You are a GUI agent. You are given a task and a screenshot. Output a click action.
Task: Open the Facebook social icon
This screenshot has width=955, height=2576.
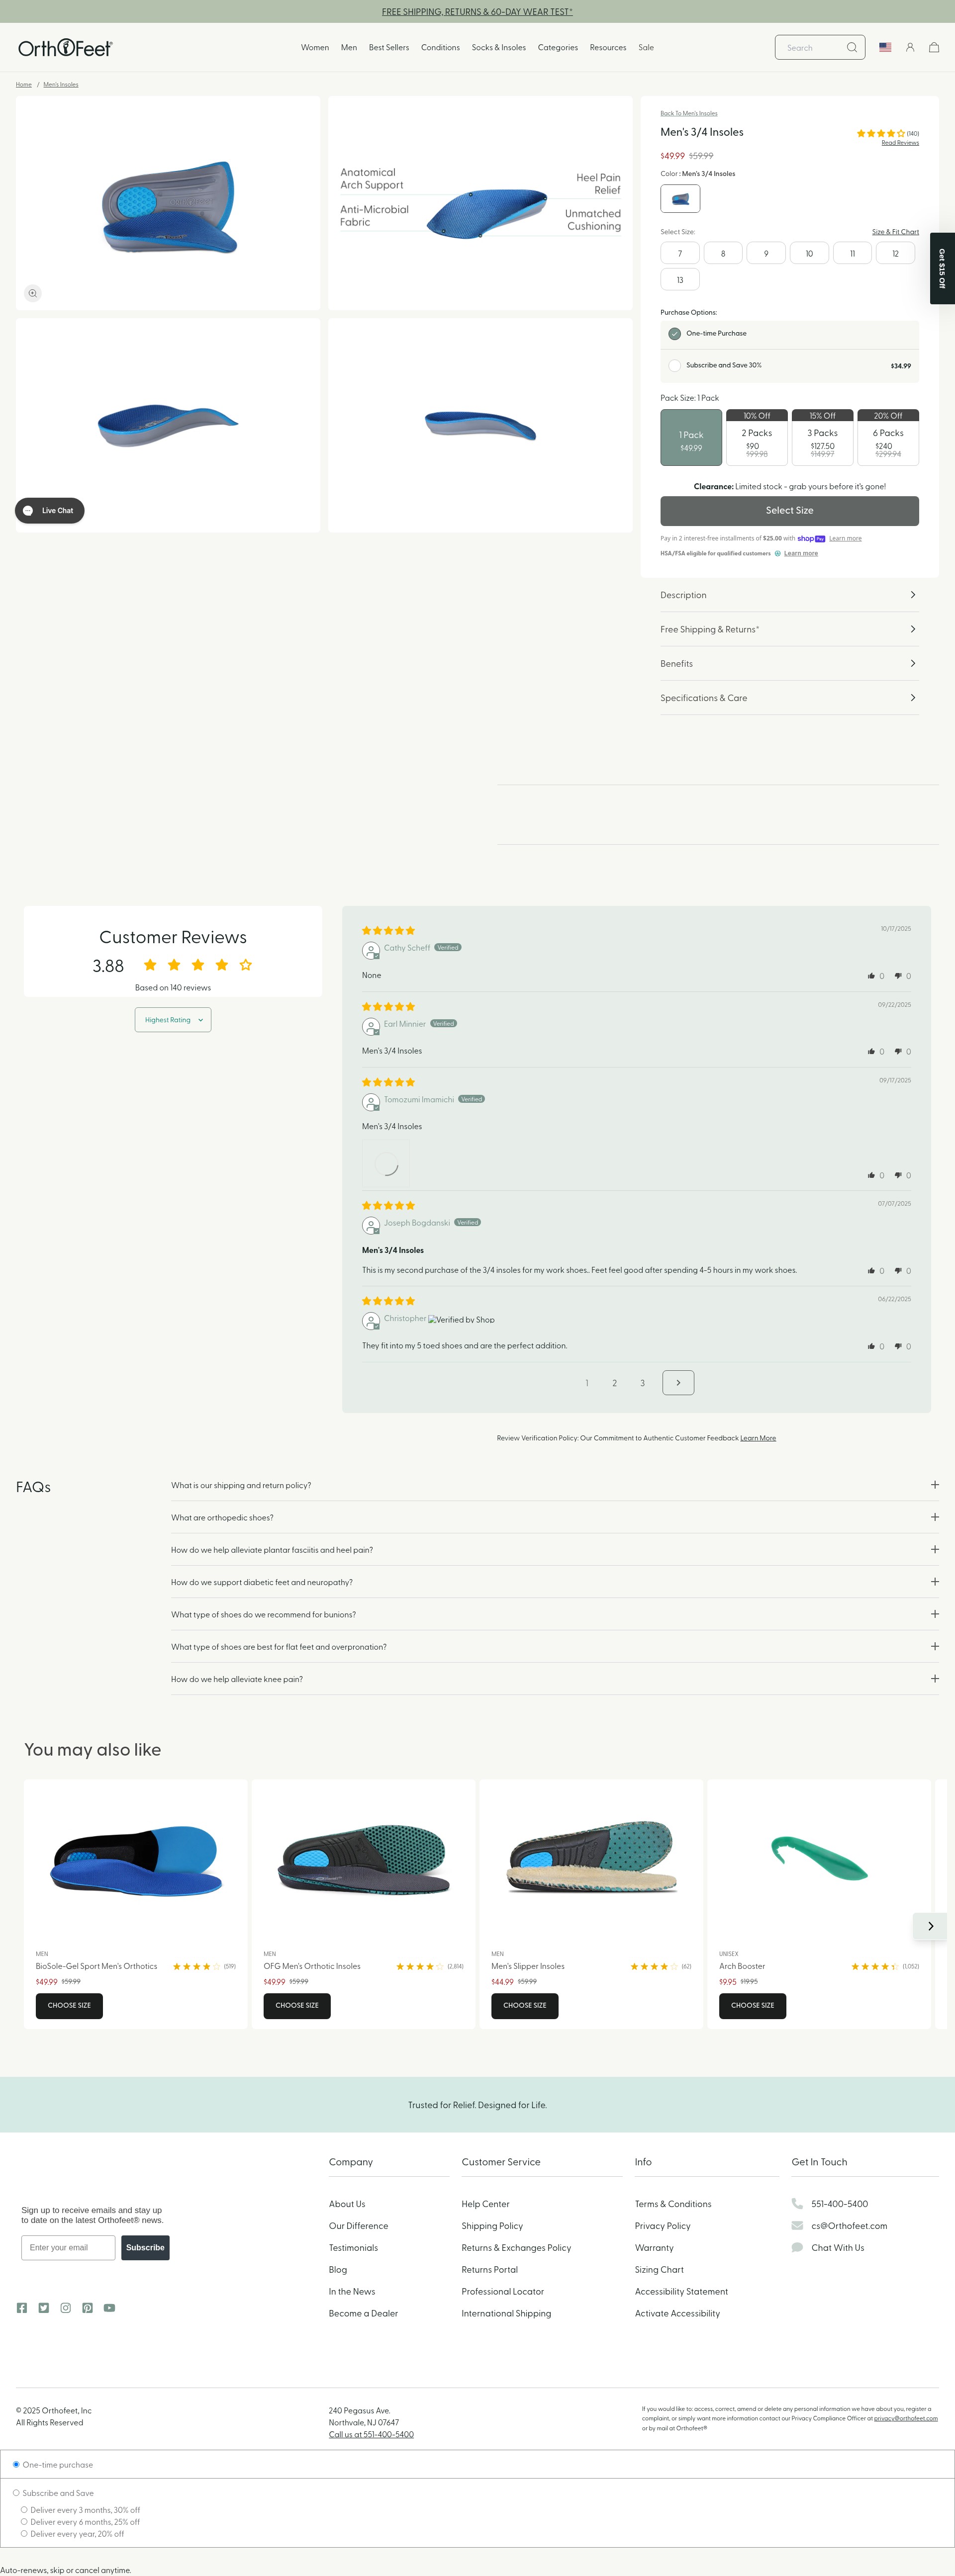[22, 2308]
